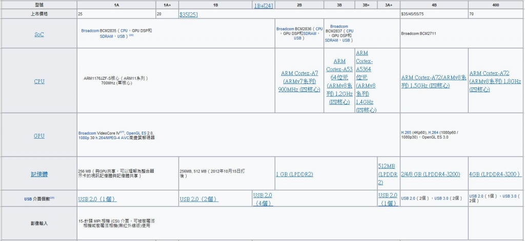Click USB 3.0 link in 4B column
Screen dimensions: 525x241
pos(441,199)
